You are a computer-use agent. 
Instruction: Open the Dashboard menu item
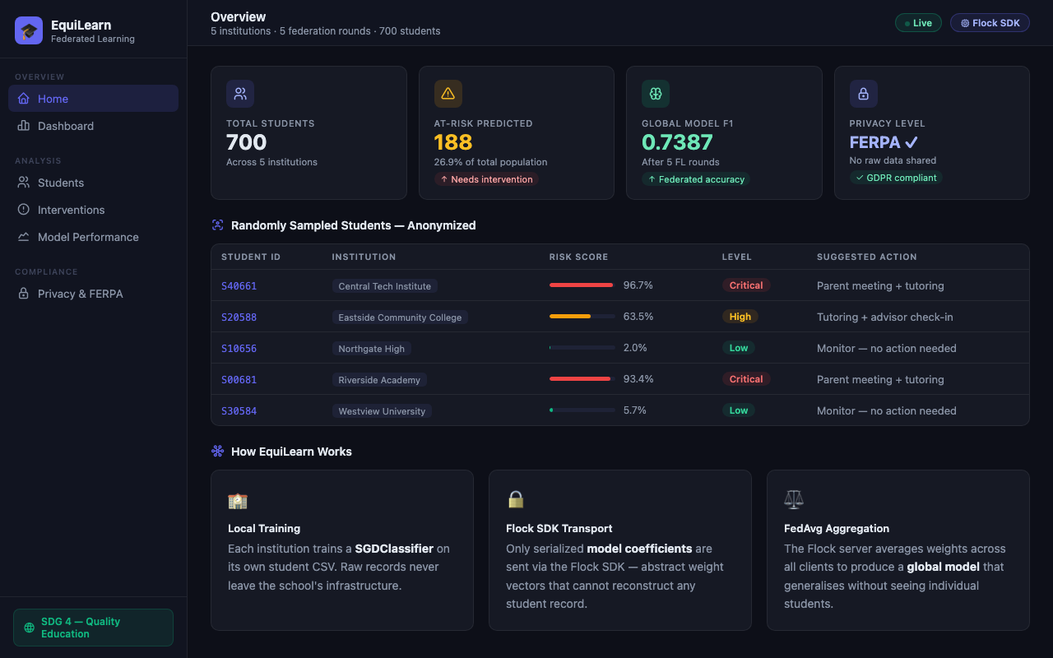click(x=93, y=126)
